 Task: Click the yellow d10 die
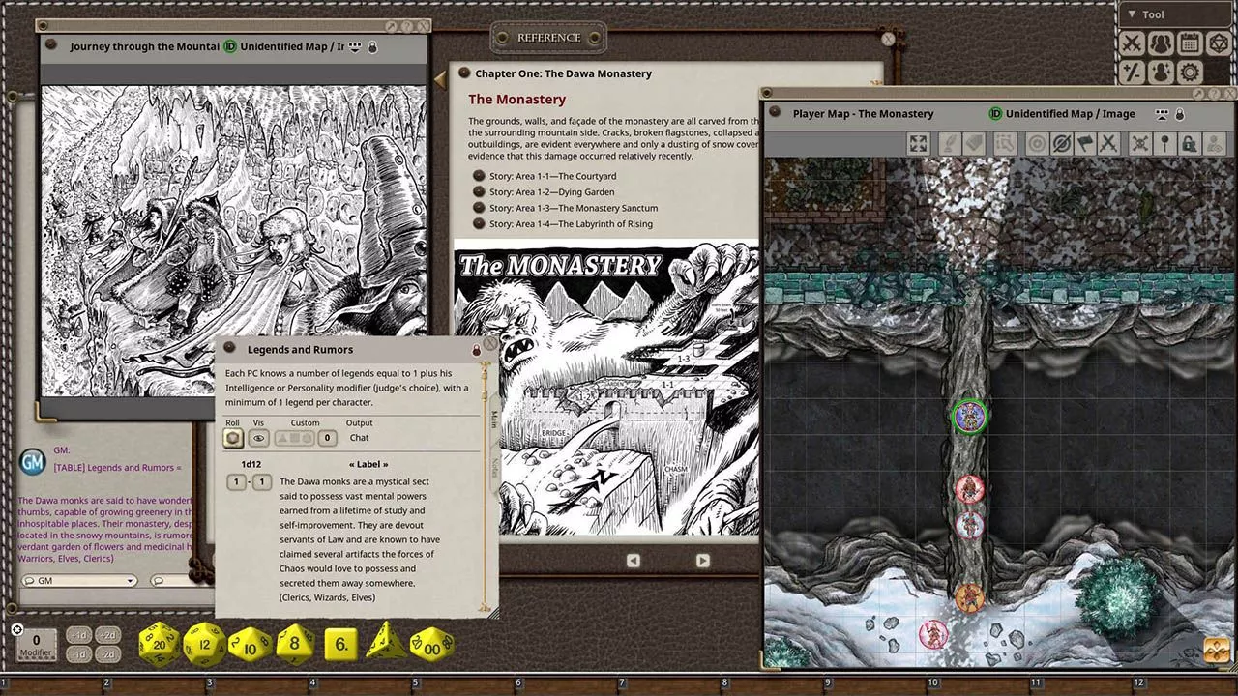point(251,645)
